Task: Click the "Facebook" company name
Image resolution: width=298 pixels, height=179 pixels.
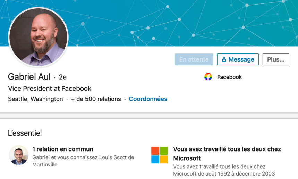Action: tap(229, 77)
